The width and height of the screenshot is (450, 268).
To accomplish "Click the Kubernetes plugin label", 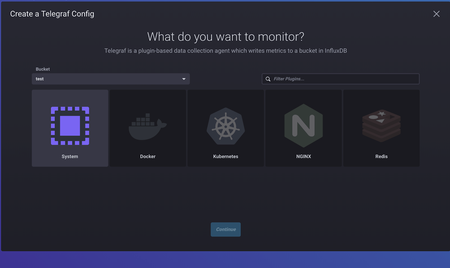I will pos(225,156).
